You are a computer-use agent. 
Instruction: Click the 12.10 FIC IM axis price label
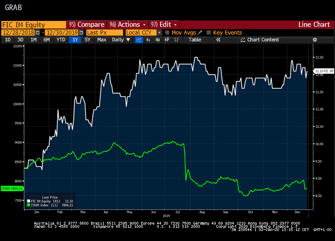click(x=324, y=71)
